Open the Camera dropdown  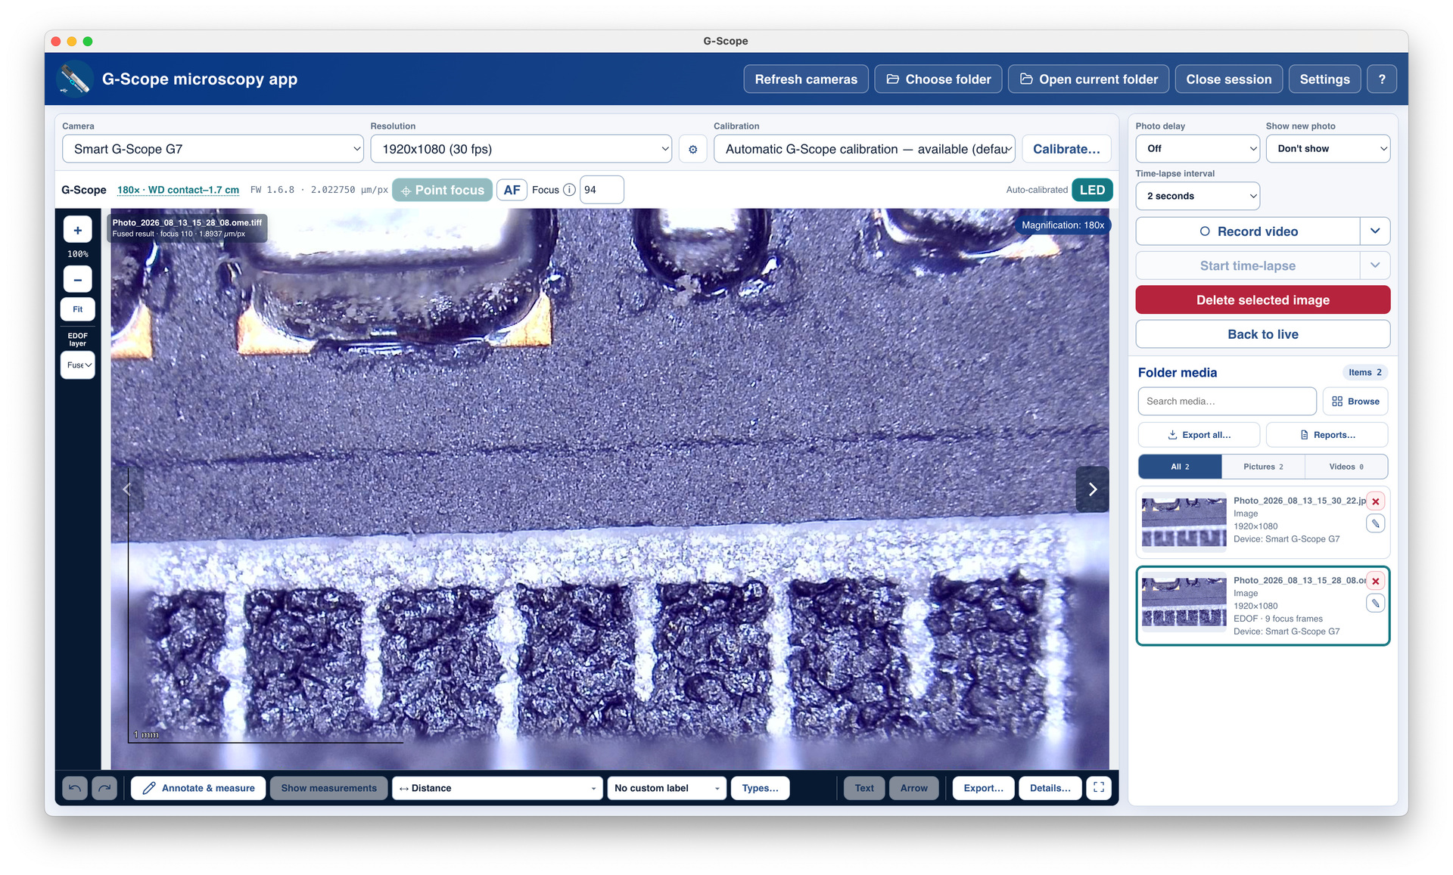(x=213, y=149)
